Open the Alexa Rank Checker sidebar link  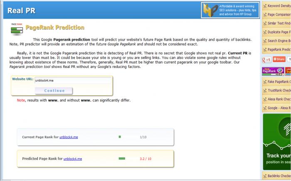tap(279, 99)
